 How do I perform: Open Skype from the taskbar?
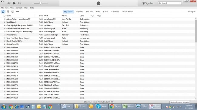[102, 106]
